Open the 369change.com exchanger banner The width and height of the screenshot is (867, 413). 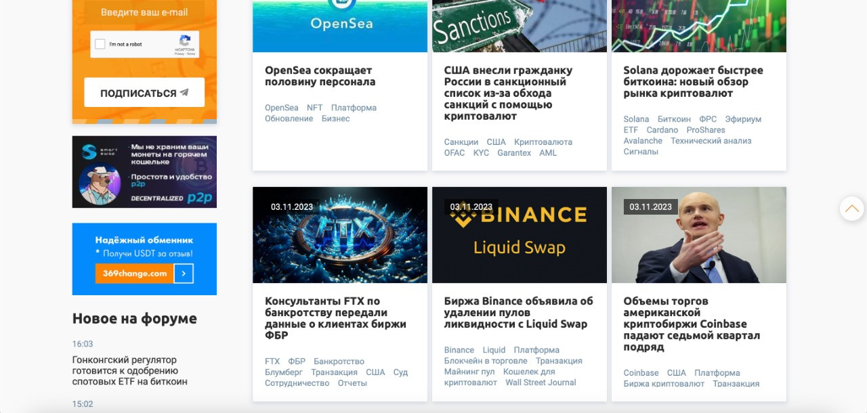pyautogui.click(x=144, y=259)
